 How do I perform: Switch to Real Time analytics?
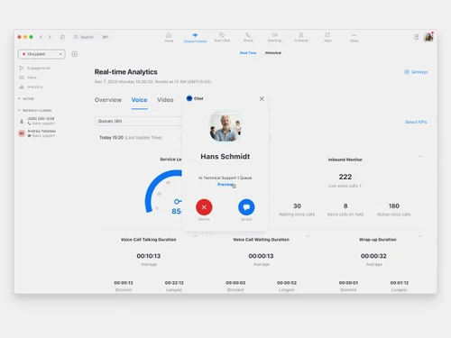(x=248, y=53)
